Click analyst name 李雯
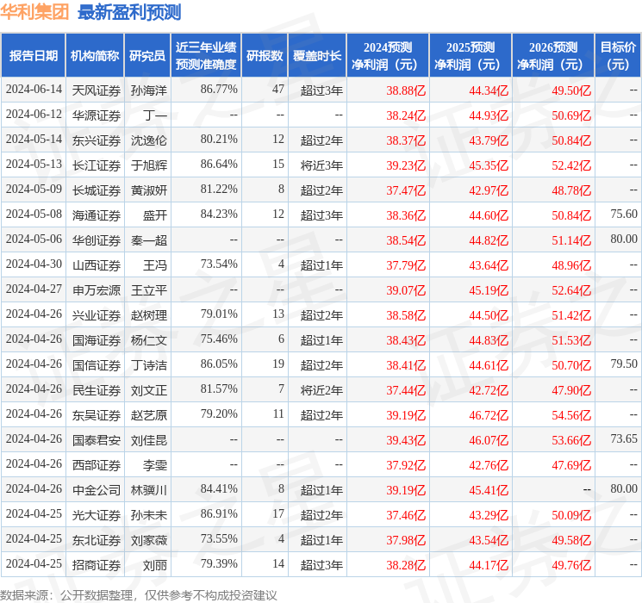The height and width of the screenshot is (603, 642). [155, 465]
